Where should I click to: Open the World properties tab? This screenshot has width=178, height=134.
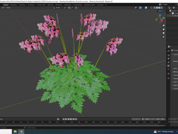(x=168, y=69)
